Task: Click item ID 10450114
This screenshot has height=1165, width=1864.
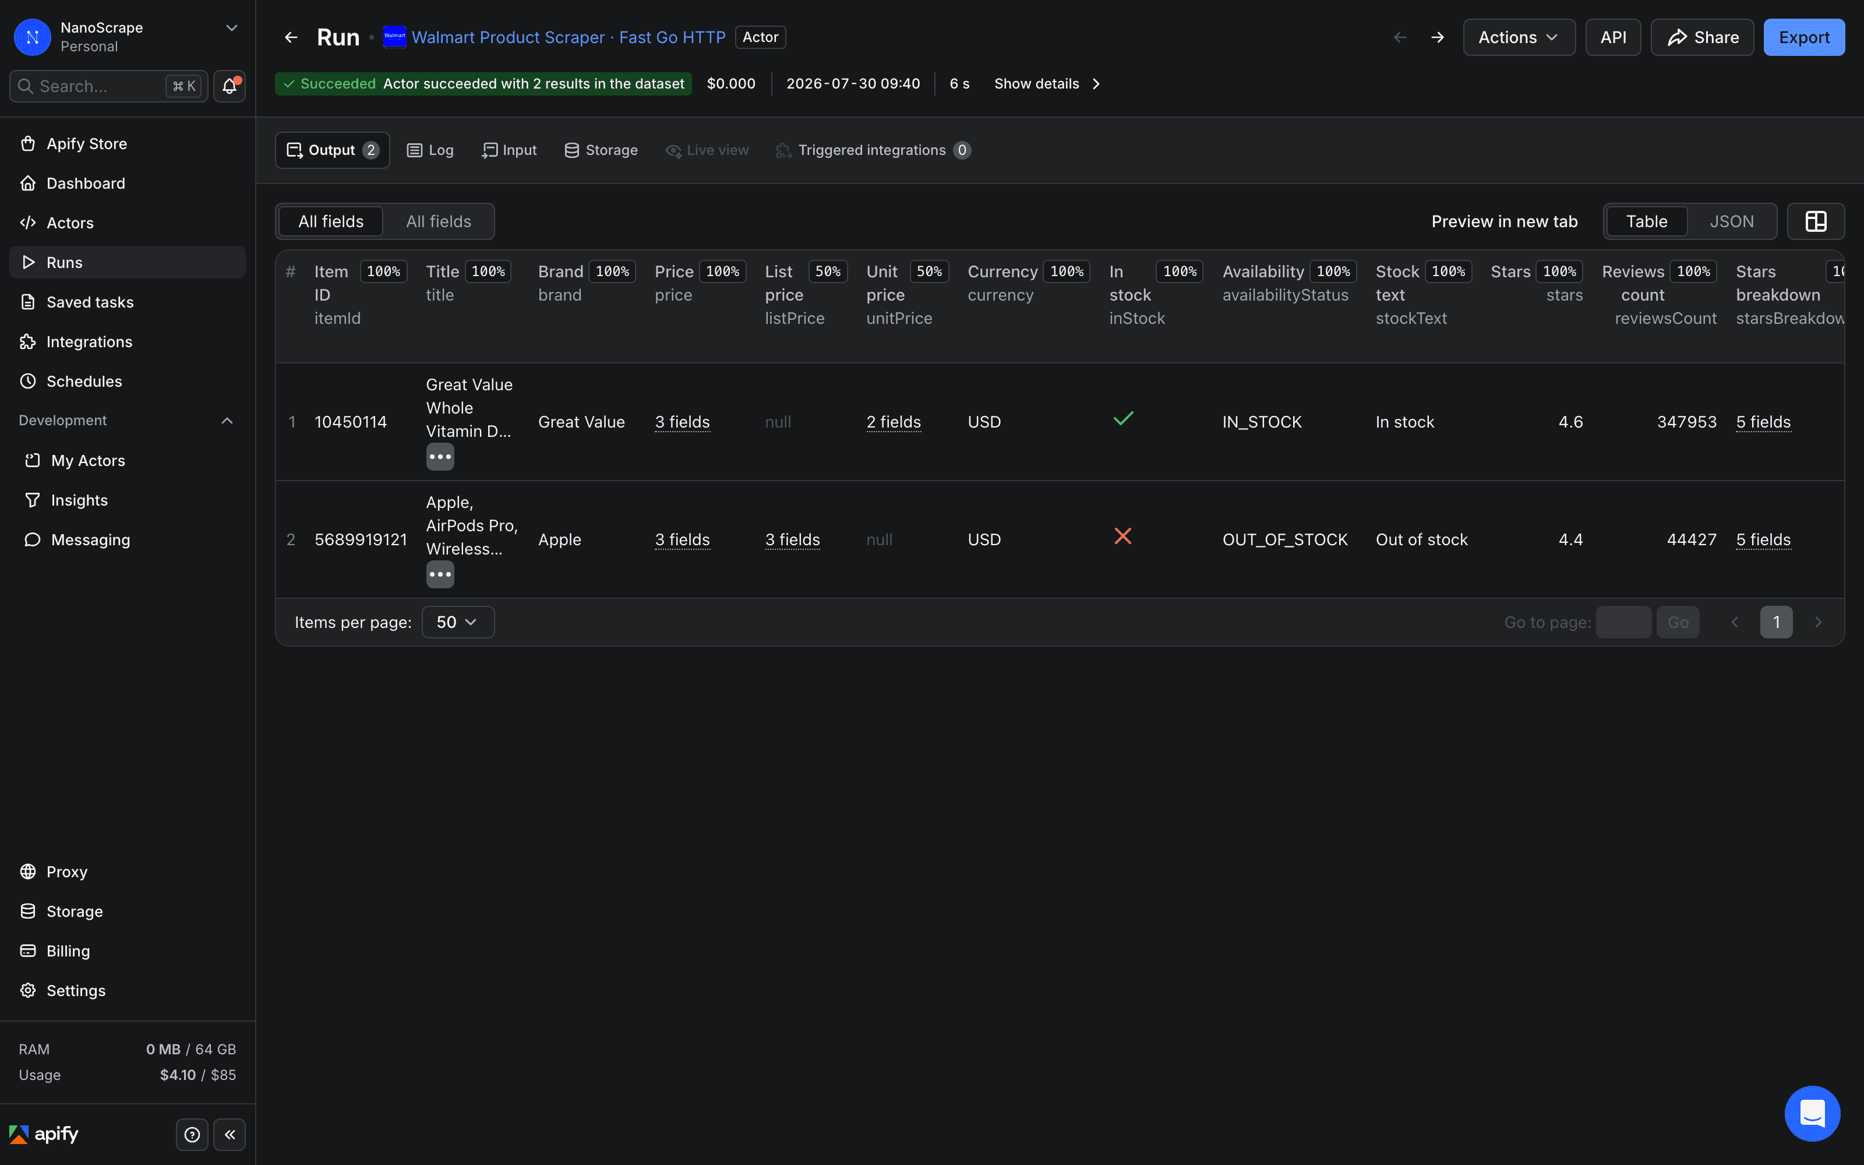Action: (x=351, y=422)
